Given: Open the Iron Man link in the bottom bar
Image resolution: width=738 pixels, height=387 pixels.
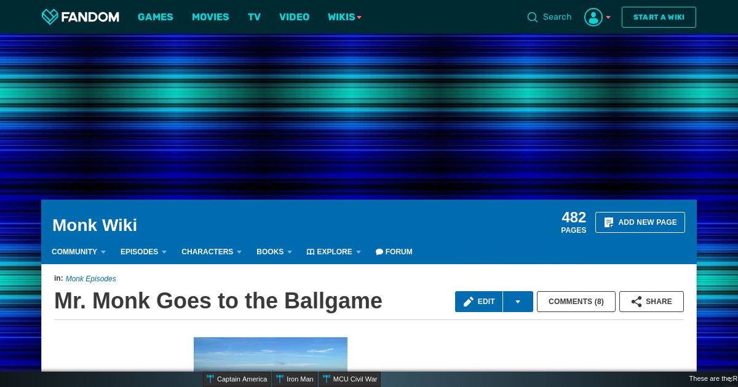Looking at the screenshot, I should point(300,379).
